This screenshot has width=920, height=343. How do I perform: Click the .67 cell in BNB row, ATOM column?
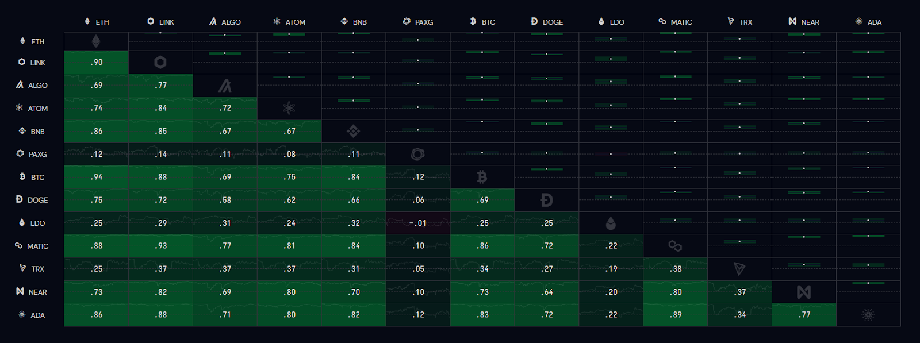coord(289,131)
